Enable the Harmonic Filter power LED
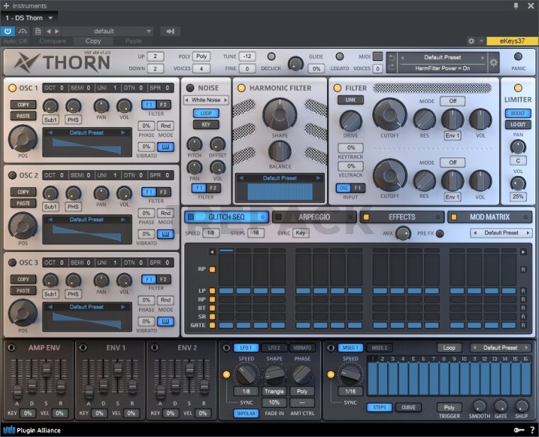This screenshot has width=539, height=437. (x=241, y=88)
